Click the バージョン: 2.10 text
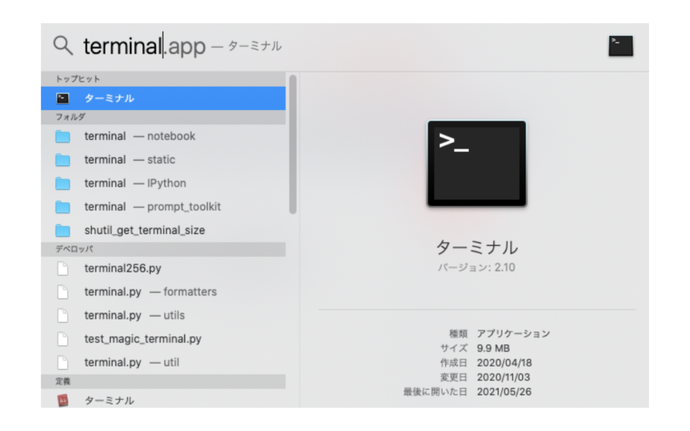 coord(476,267)
